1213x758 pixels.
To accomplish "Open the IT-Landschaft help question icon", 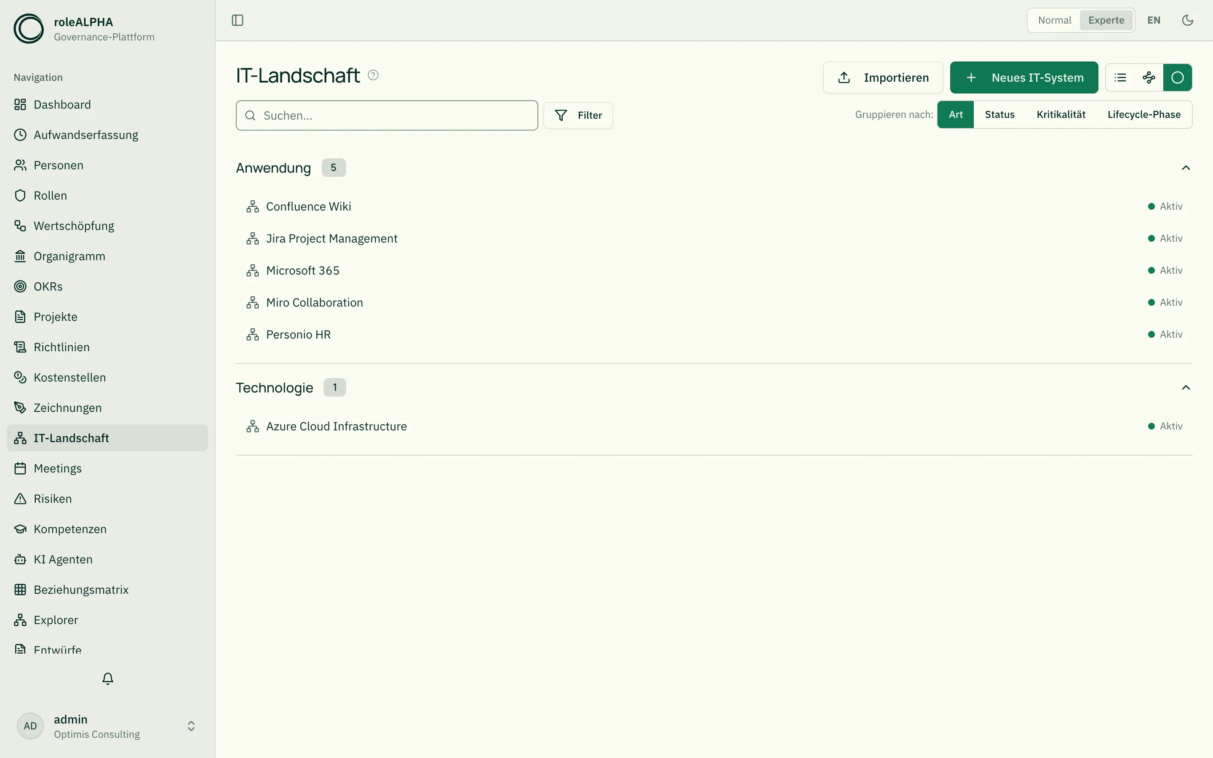I will coord(373,75).
